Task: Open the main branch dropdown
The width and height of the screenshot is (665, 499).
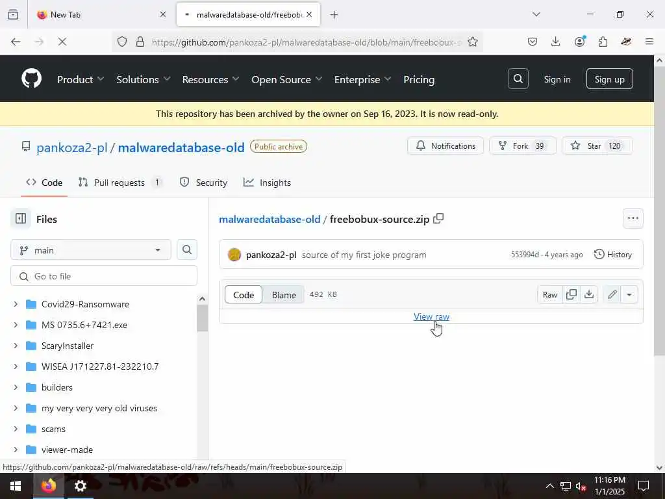Action: tap(91, 250)
